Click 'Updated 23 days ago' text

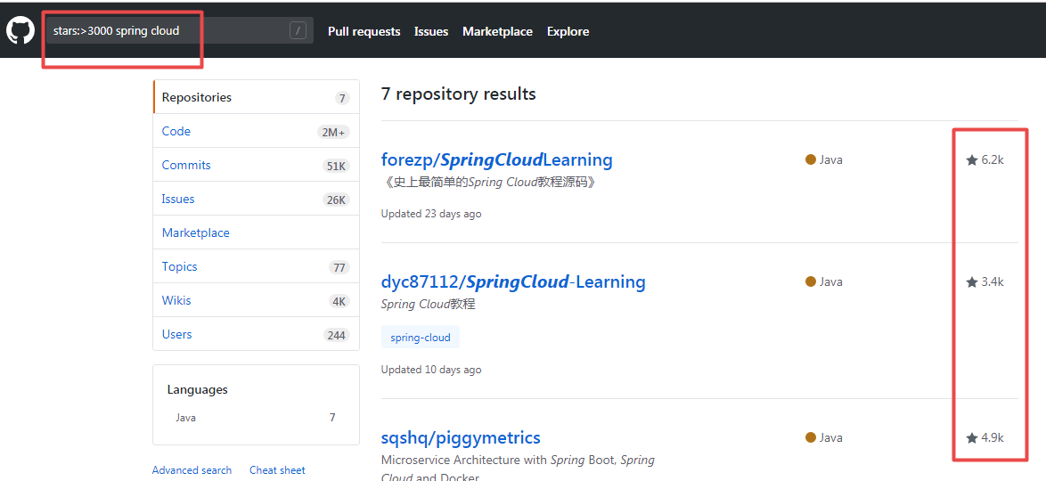pyautogui.click(x=431, y=214)
